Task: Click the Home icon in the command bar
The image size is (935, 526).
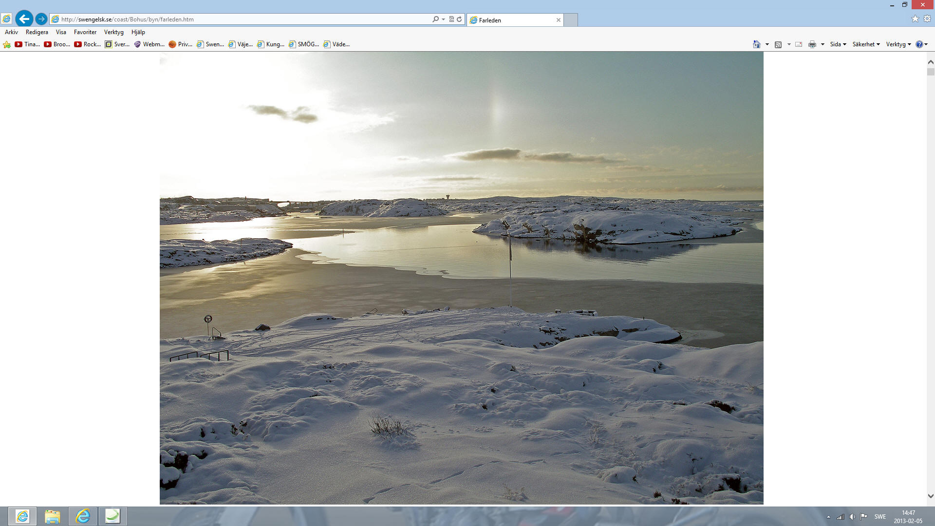Action: click(757, 44)
